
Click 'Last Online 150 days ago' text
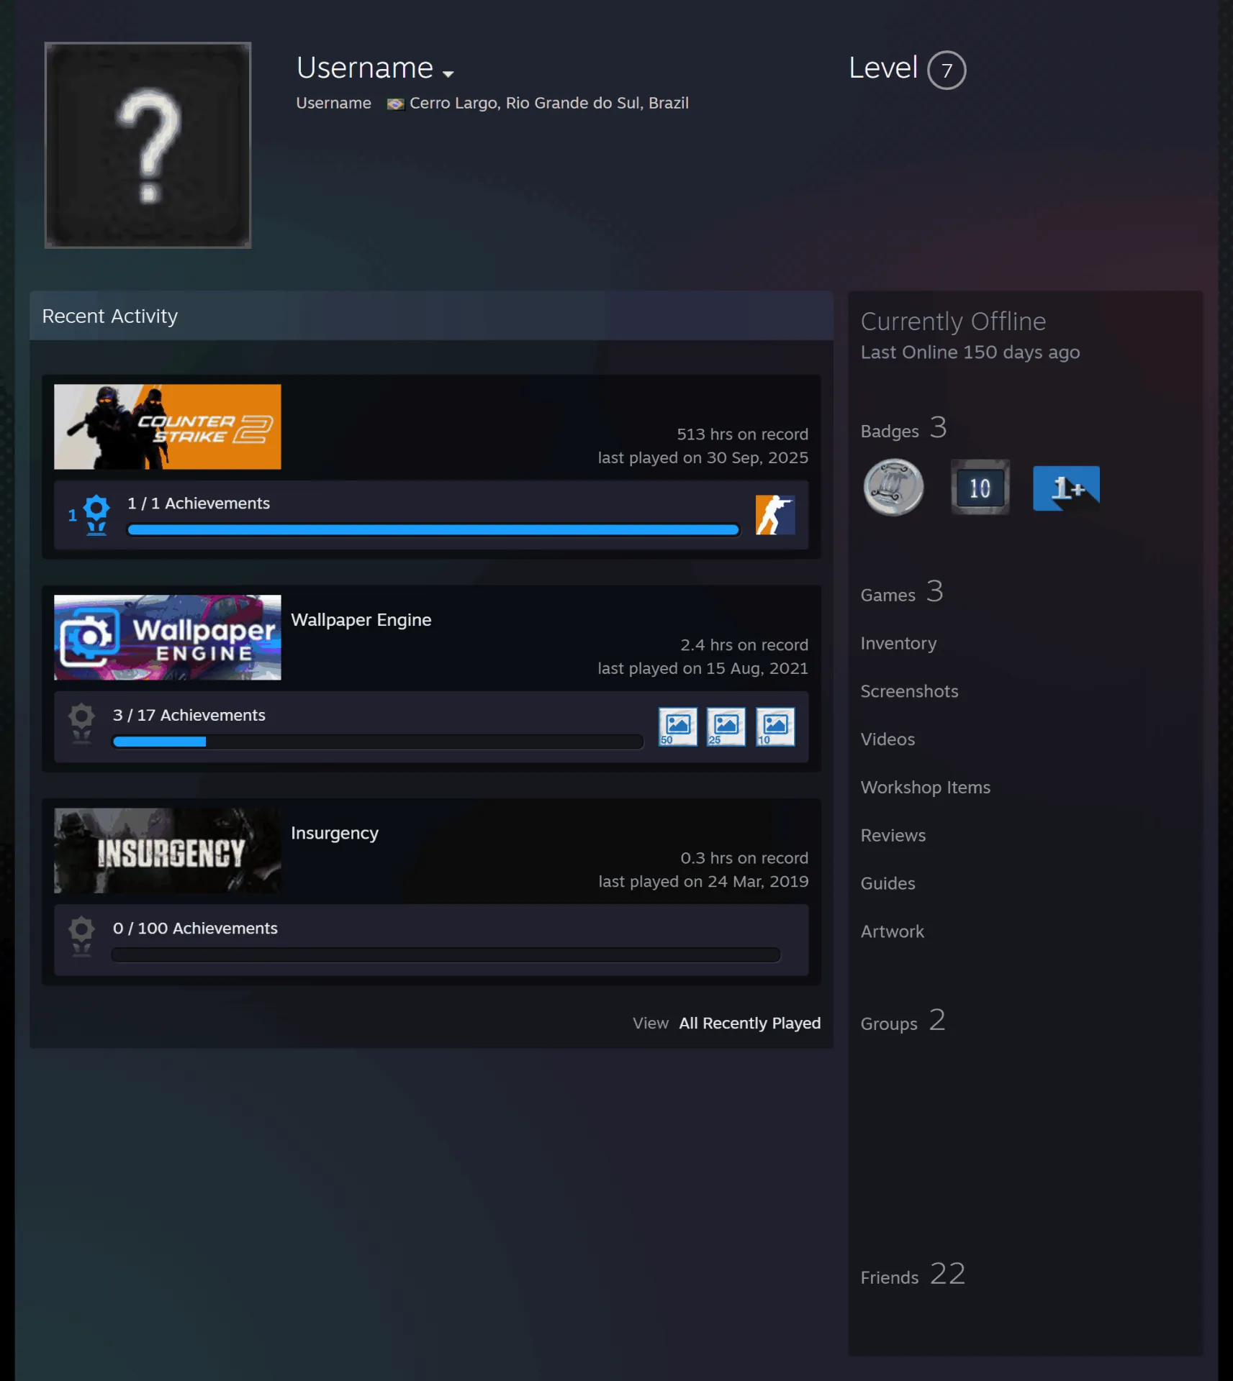pos(970,352)
